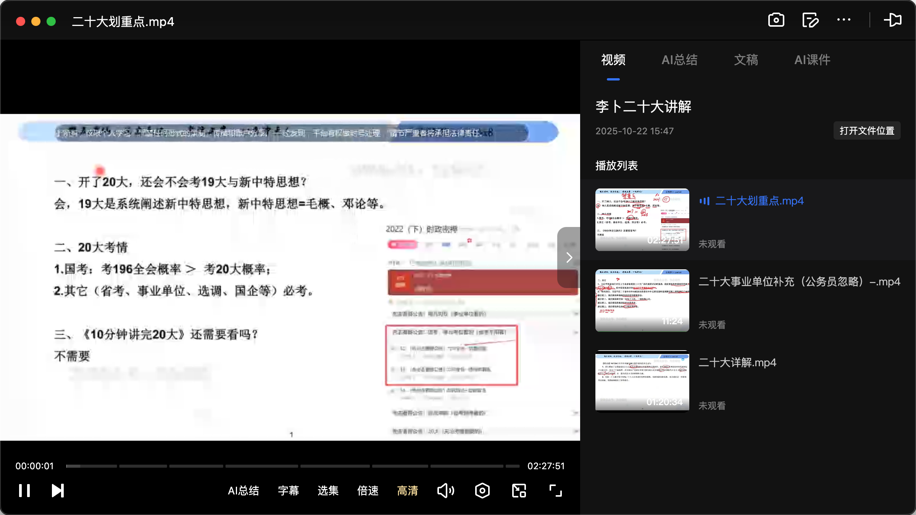
Task: Switch to the AI总结 tab
Action: [x=680, y=60]
